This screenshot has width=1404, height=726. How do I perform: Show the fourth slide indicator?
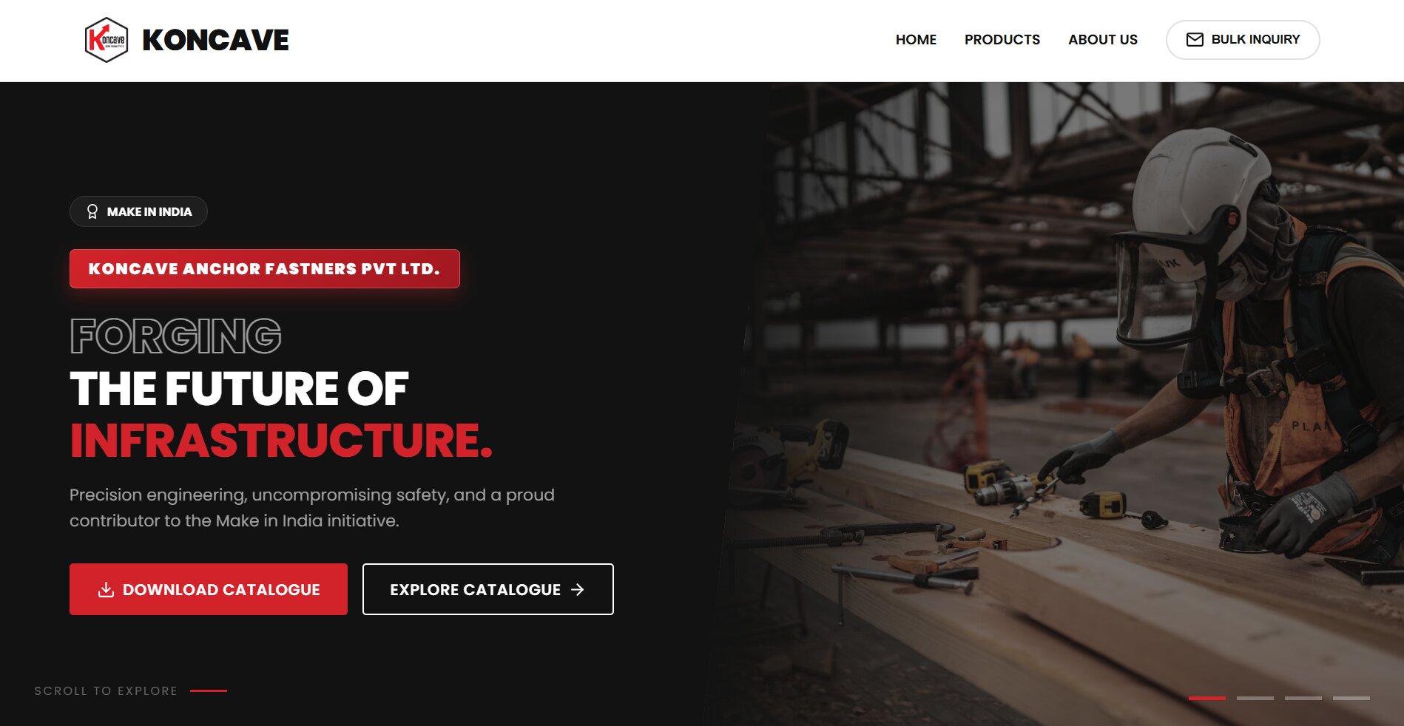click(1351, 698)
